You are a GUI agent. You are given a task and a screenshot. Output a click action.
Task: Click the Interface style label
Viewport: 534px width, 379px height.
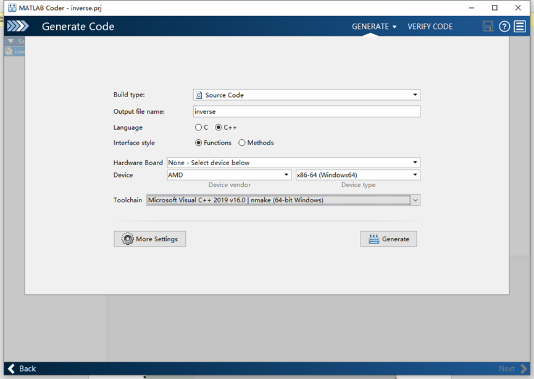click(x=134, y=143)
